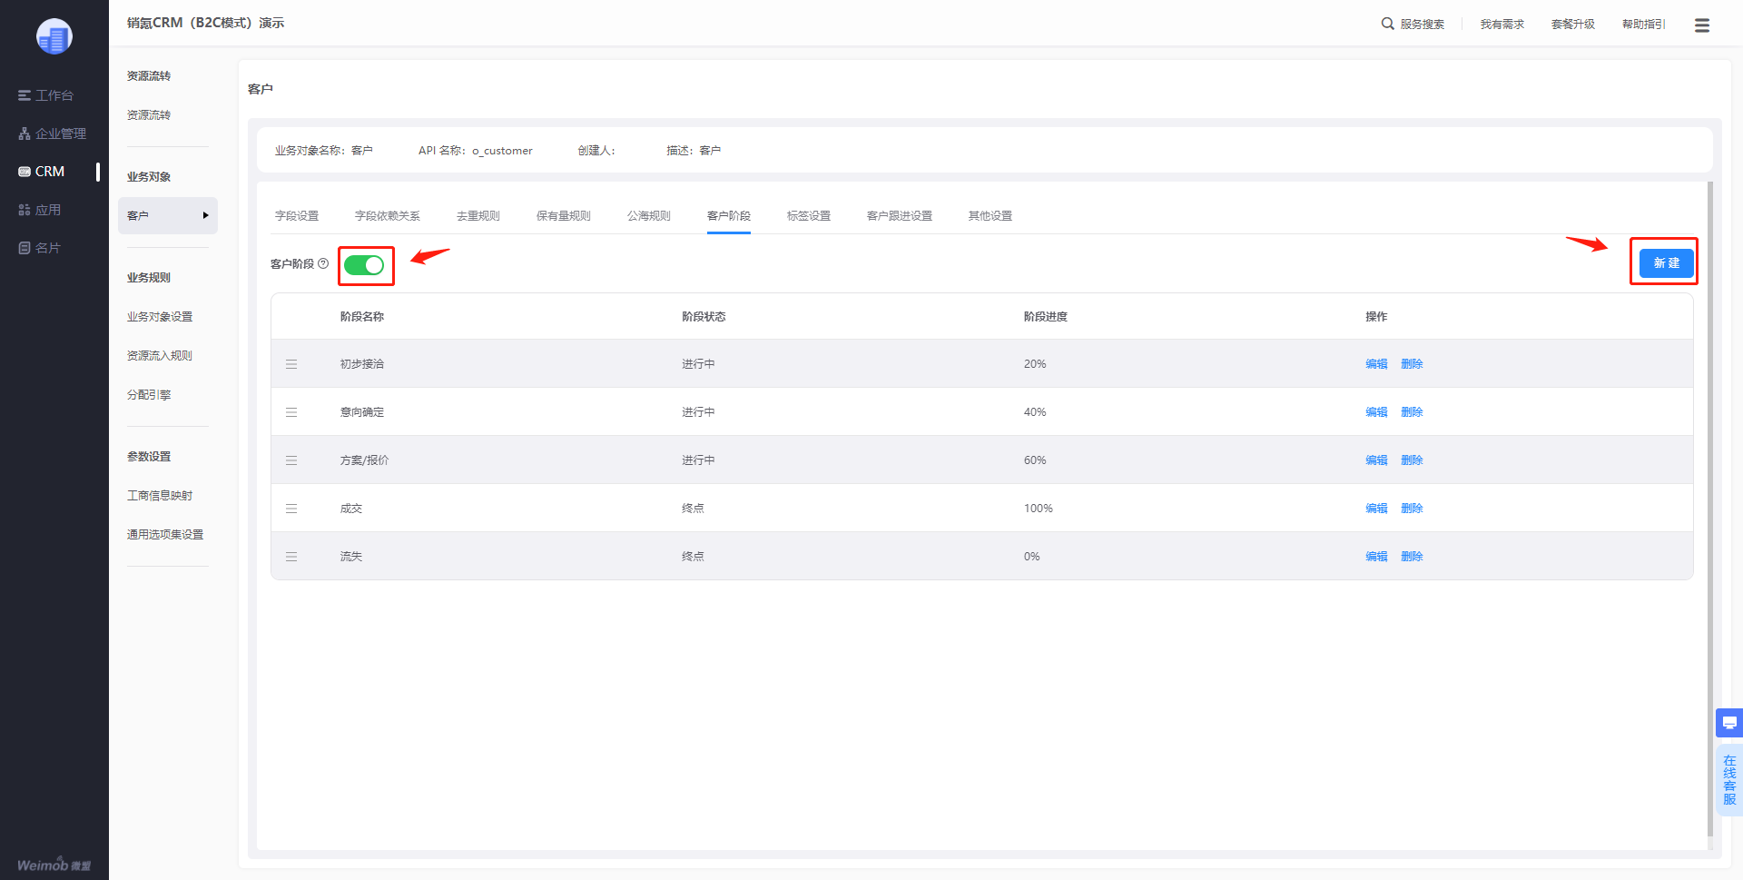This screenshot has height=880, width=1743.
Task: Delete the 方案/报价 stage
Action: tap(1413, 460)
